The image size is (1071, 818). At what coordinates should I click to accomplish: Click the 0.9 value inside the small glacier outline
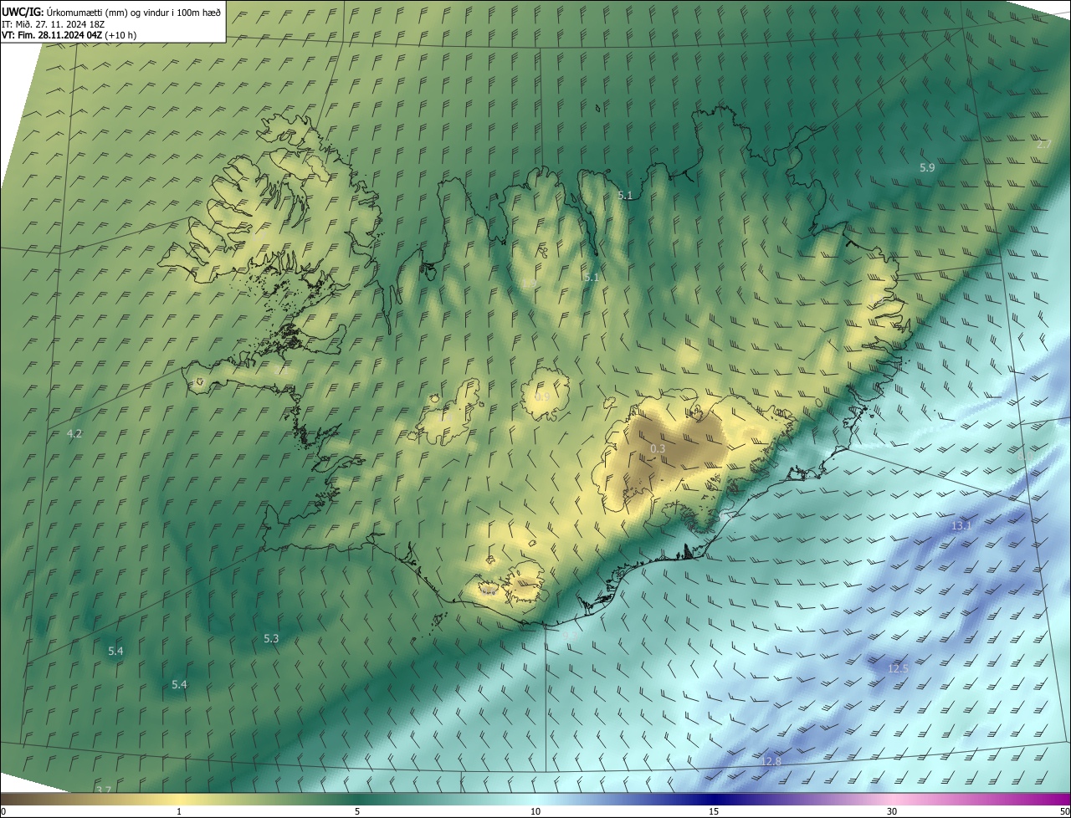click(x=542, y=396)
